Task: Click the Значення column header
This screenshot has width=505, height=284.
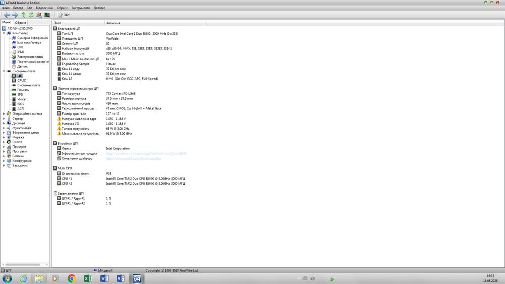Action: [x=155, y=23]
